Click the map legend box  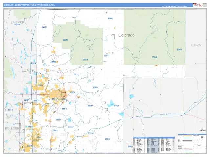[192, 143]
